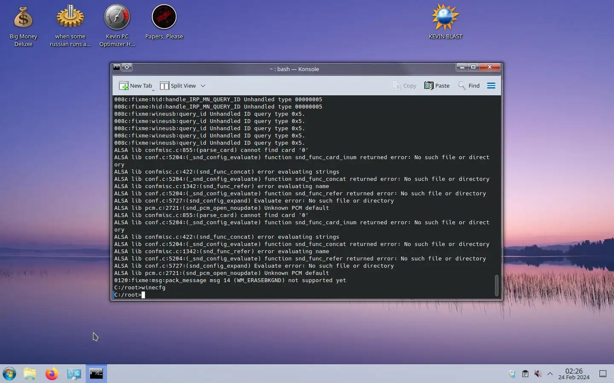Open the Konsole window menu icon in title bar
The width and height of the screenshot is (614, 383).
tap(116, 67)
